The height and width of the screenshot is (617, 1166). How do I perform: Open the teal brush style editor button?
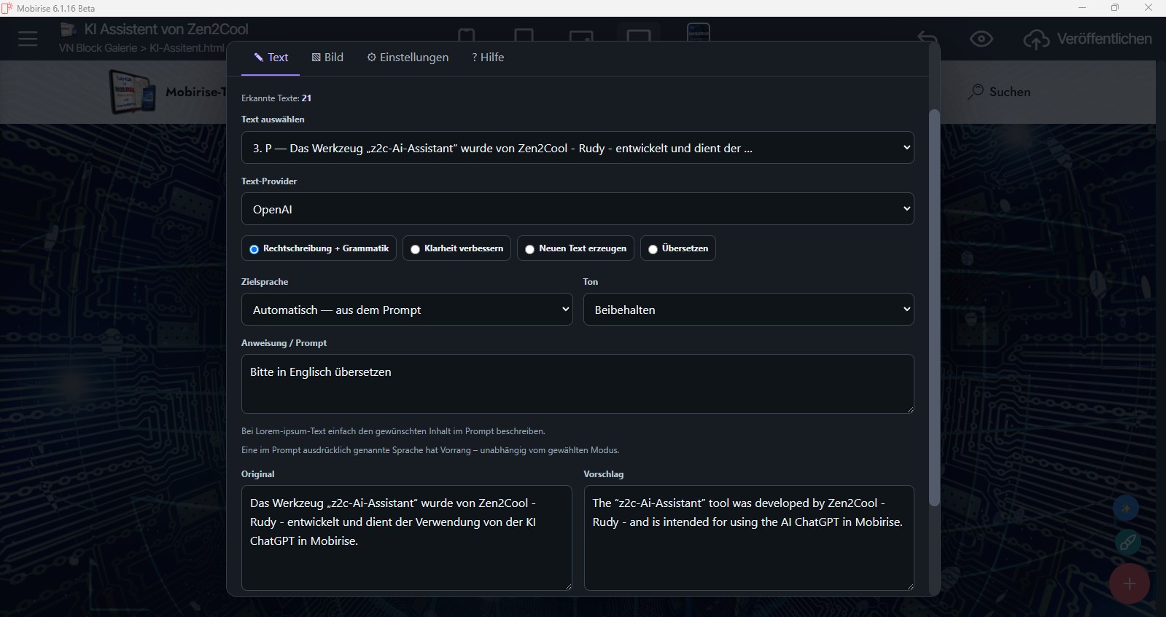pyautogui.click(x=1128, y=542)
